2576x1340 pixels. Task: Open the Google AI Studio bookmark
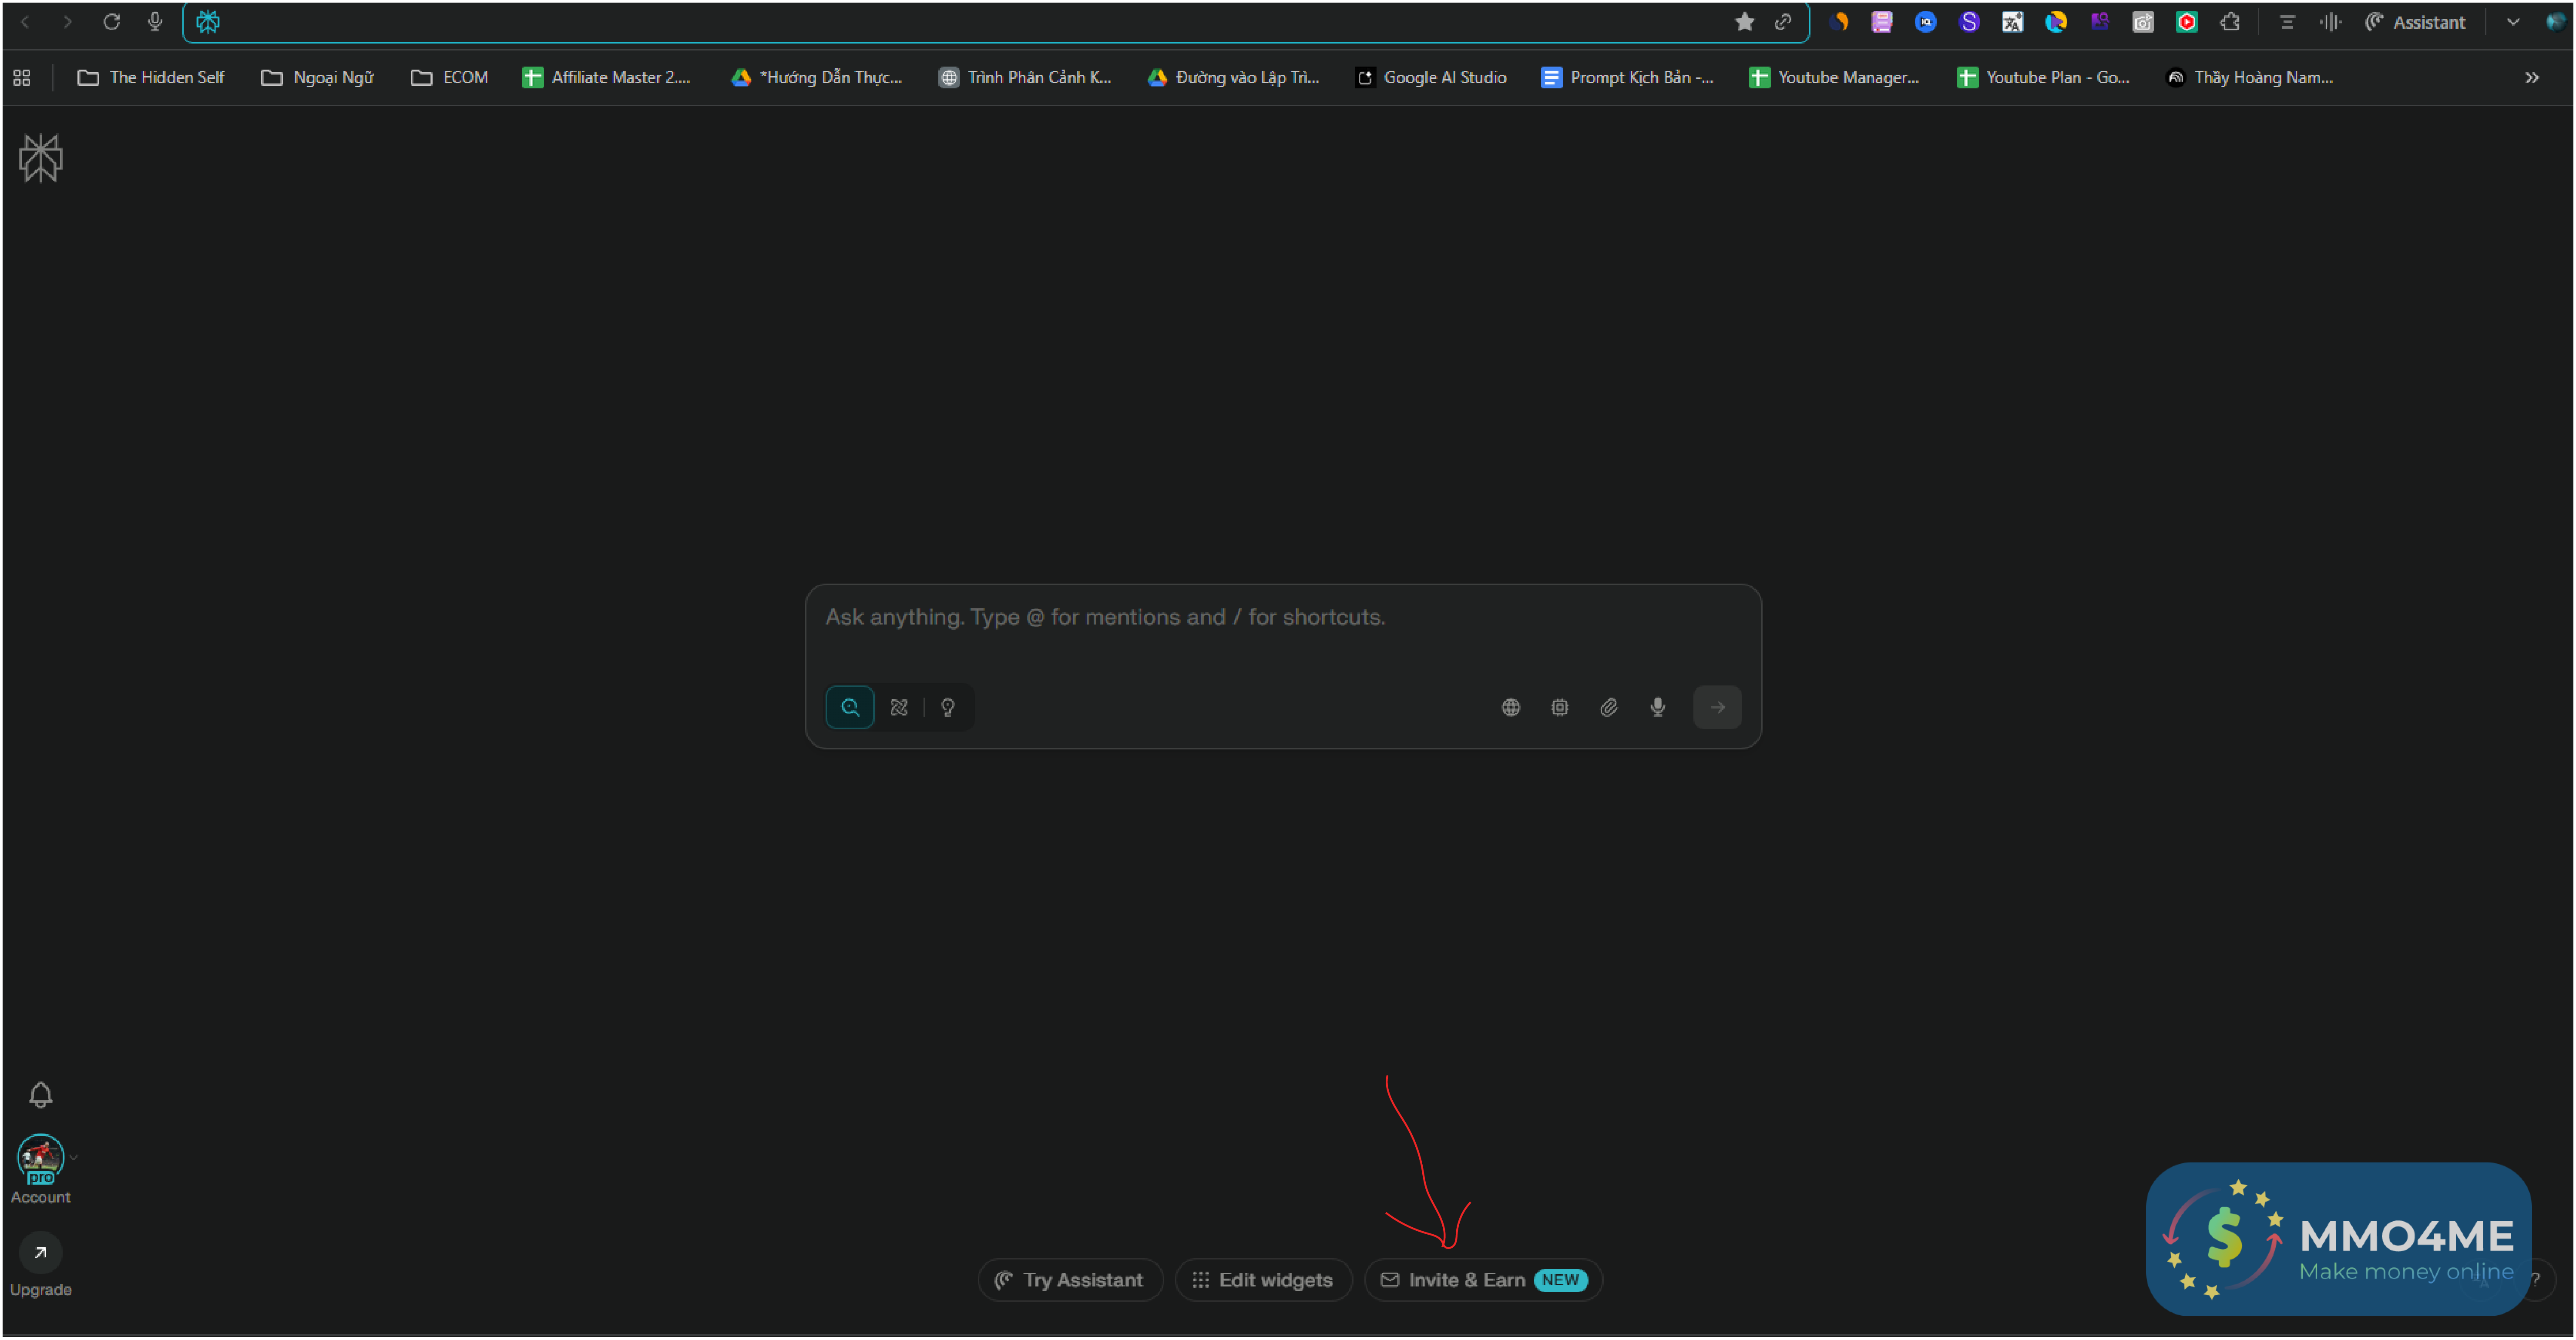coord(1431,78)
